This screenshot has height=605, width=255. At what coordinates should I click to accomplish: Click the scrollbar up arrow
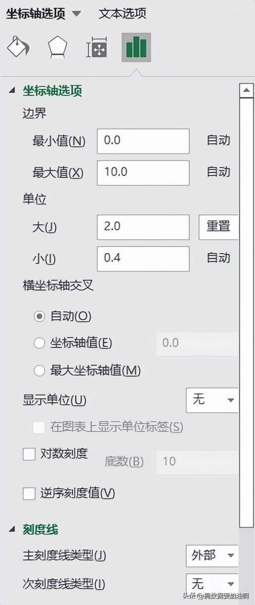pos(246,91)
